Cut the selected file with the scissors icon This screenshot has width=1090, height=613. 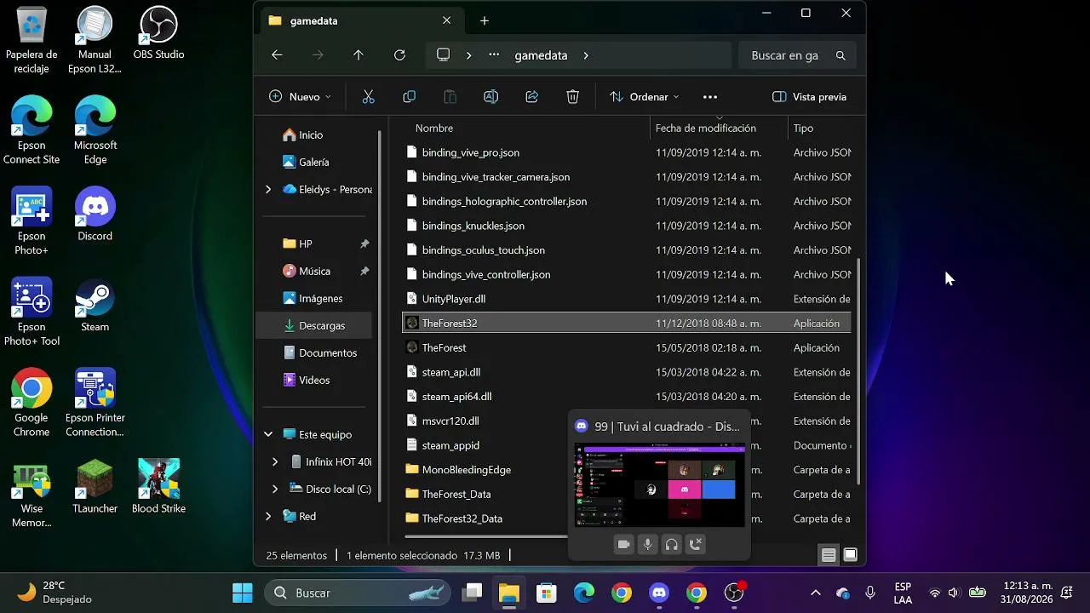368,97
